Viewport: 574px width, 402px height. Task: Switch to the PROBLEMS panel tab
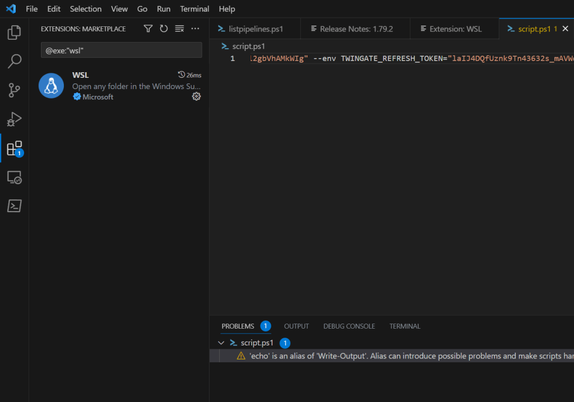pyautogui.click(x=238, y=326)
